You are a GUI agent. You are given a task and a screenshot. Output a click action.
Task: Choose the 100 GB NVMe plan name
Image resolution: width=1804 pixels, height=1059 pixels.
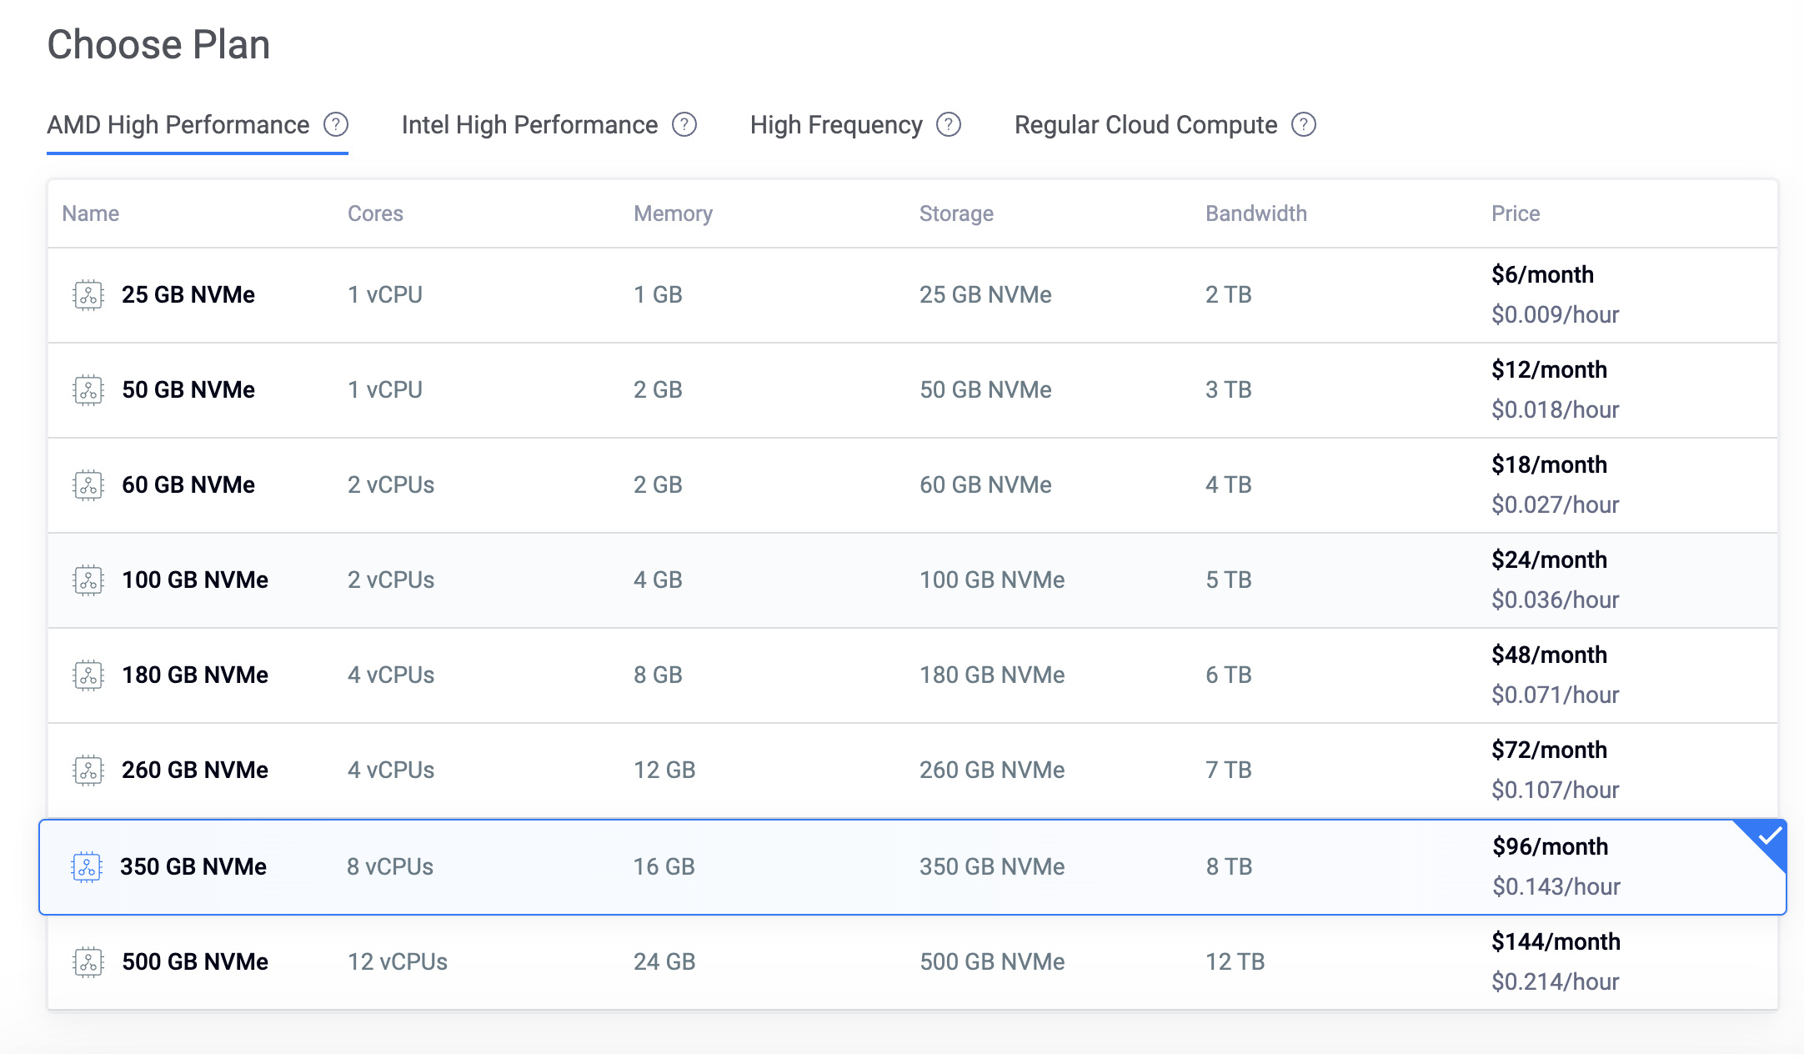click(195, 580)
